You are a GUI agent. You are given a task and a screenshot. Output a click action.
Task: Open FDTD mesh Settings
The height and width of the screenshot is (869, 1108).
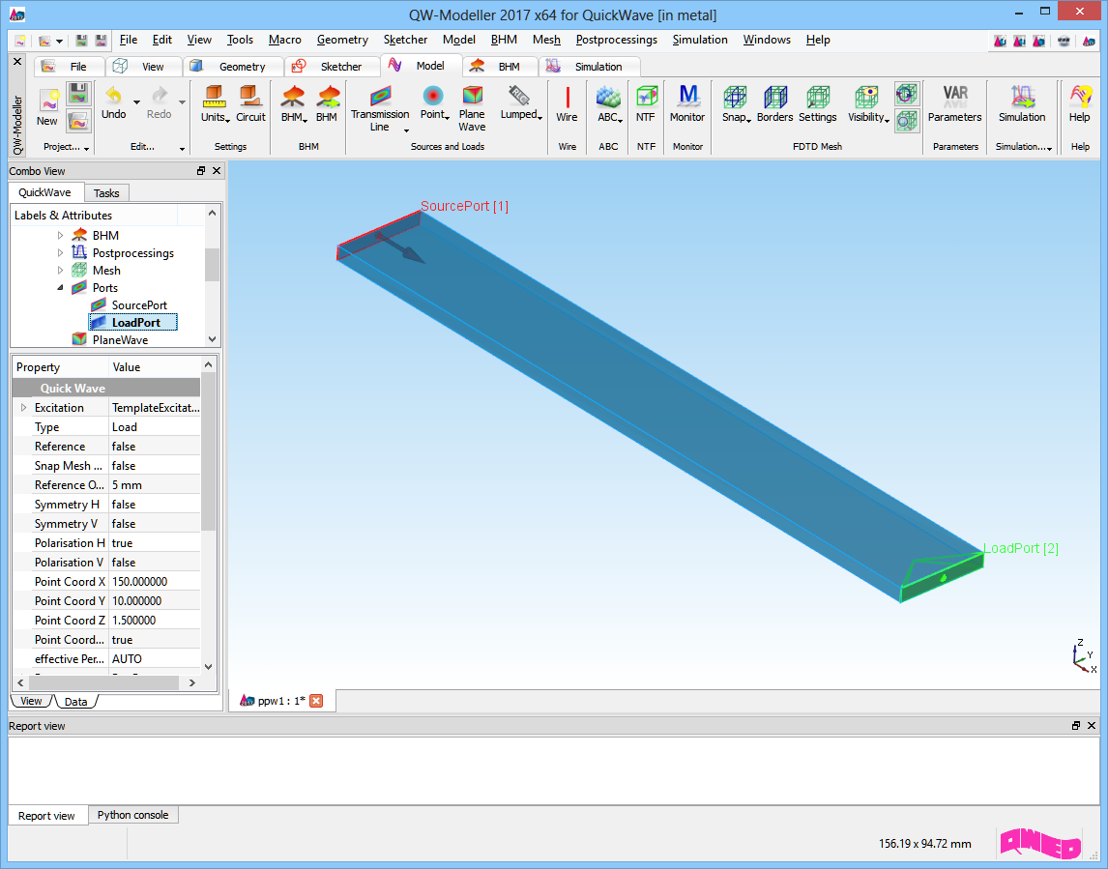click(x=818, y=103)
